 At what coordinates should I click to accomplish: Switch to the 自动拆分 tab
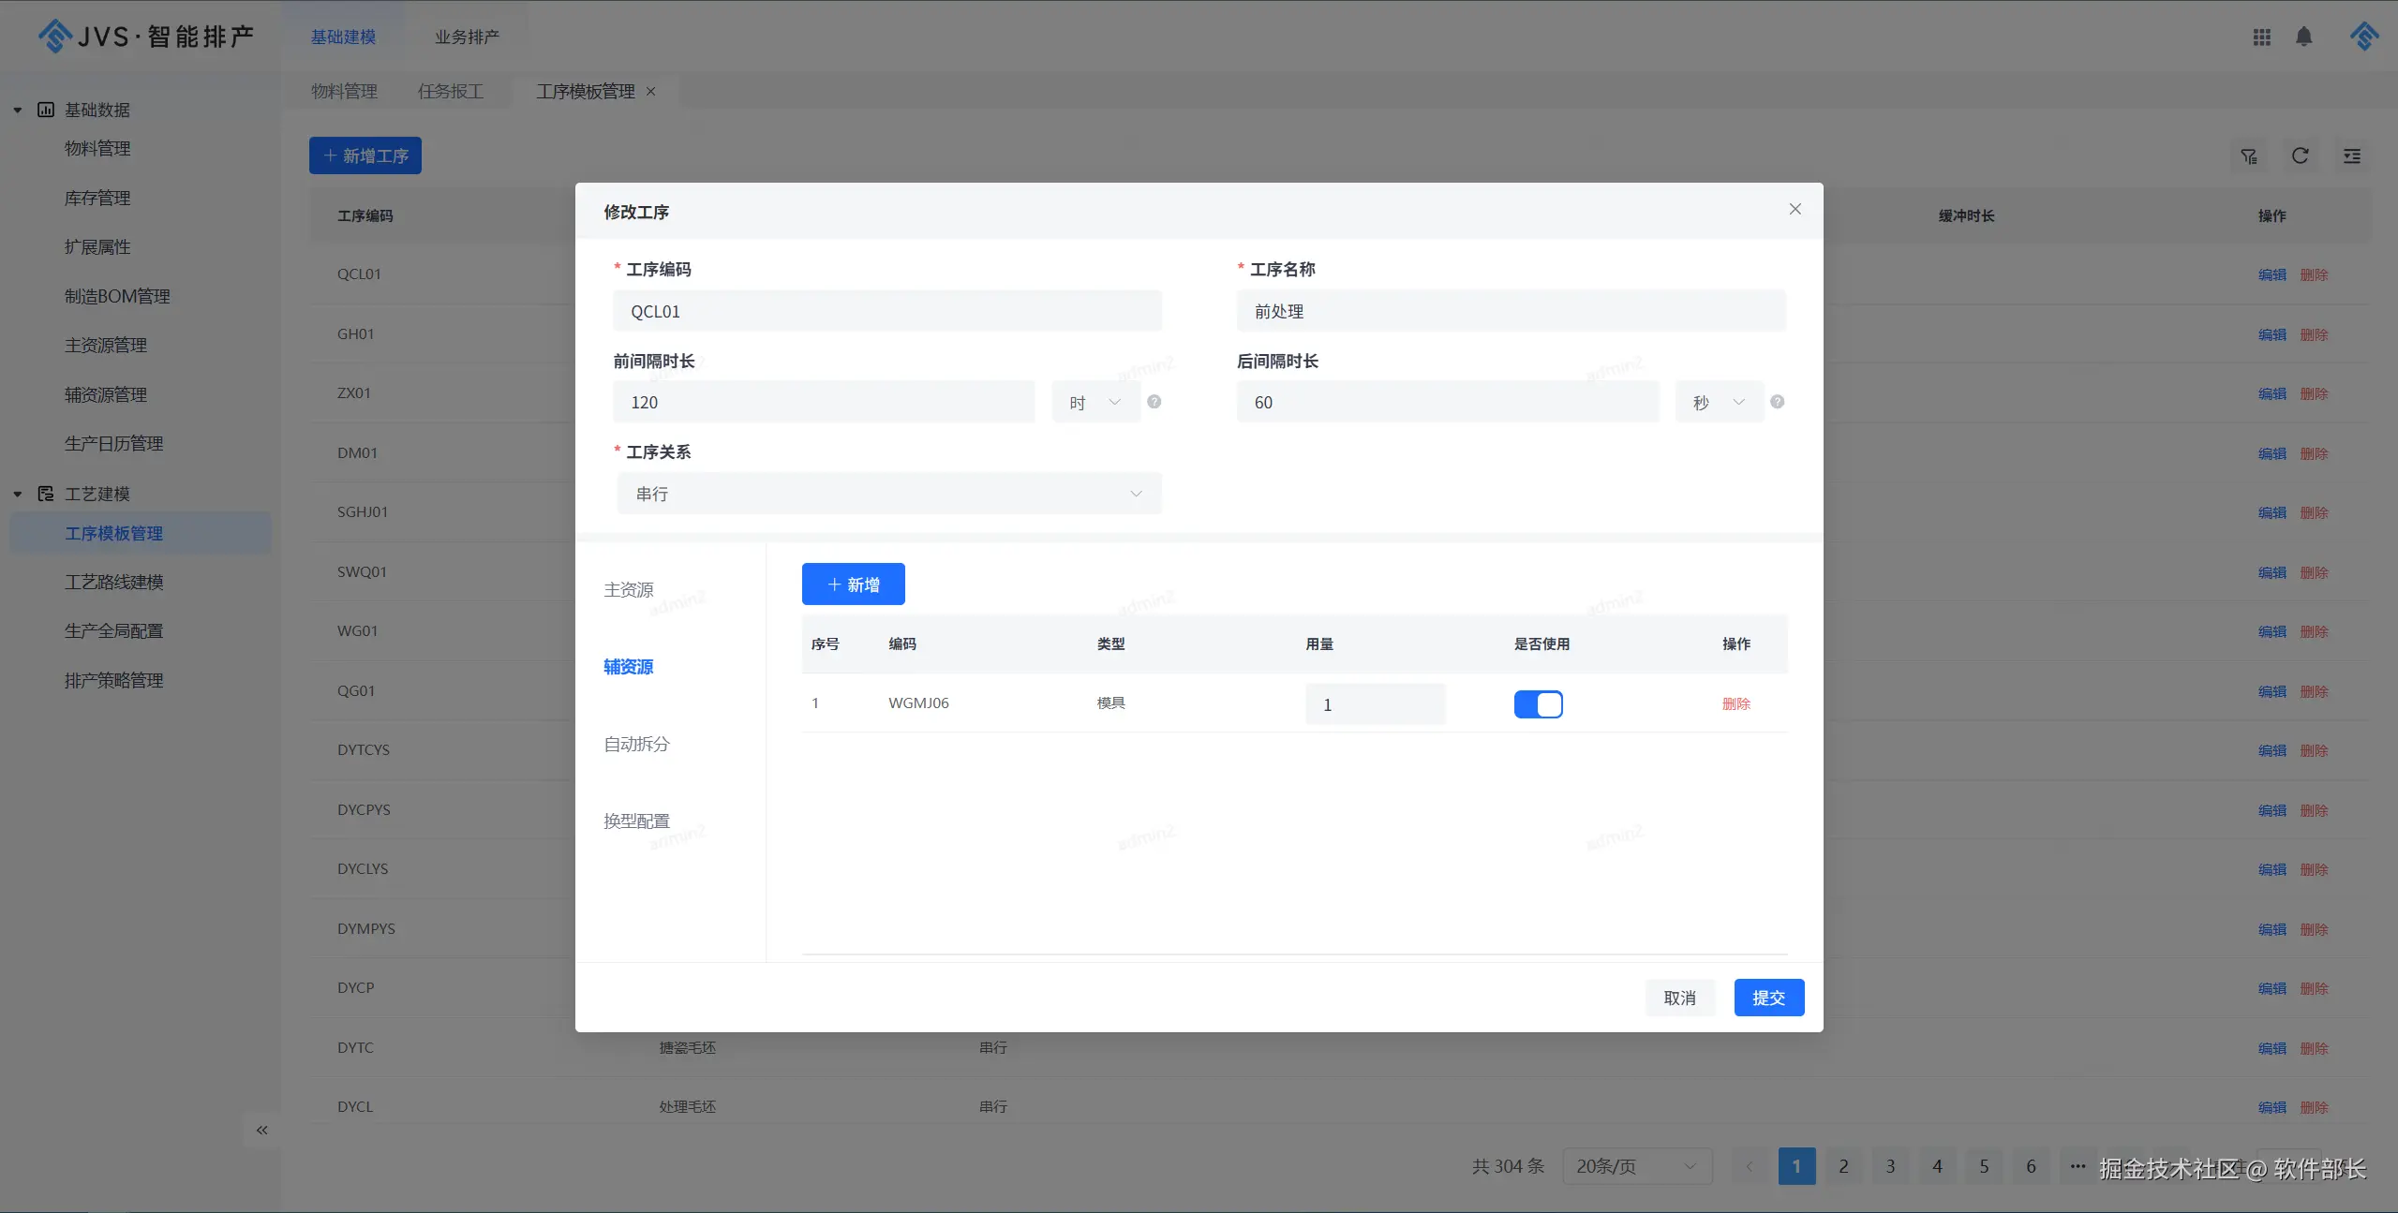(x=636, y=745)
